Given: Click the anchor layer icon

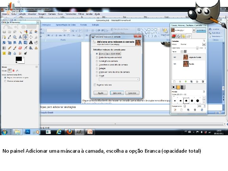Looking at the screenshot, I should click(x=197, y=82).
